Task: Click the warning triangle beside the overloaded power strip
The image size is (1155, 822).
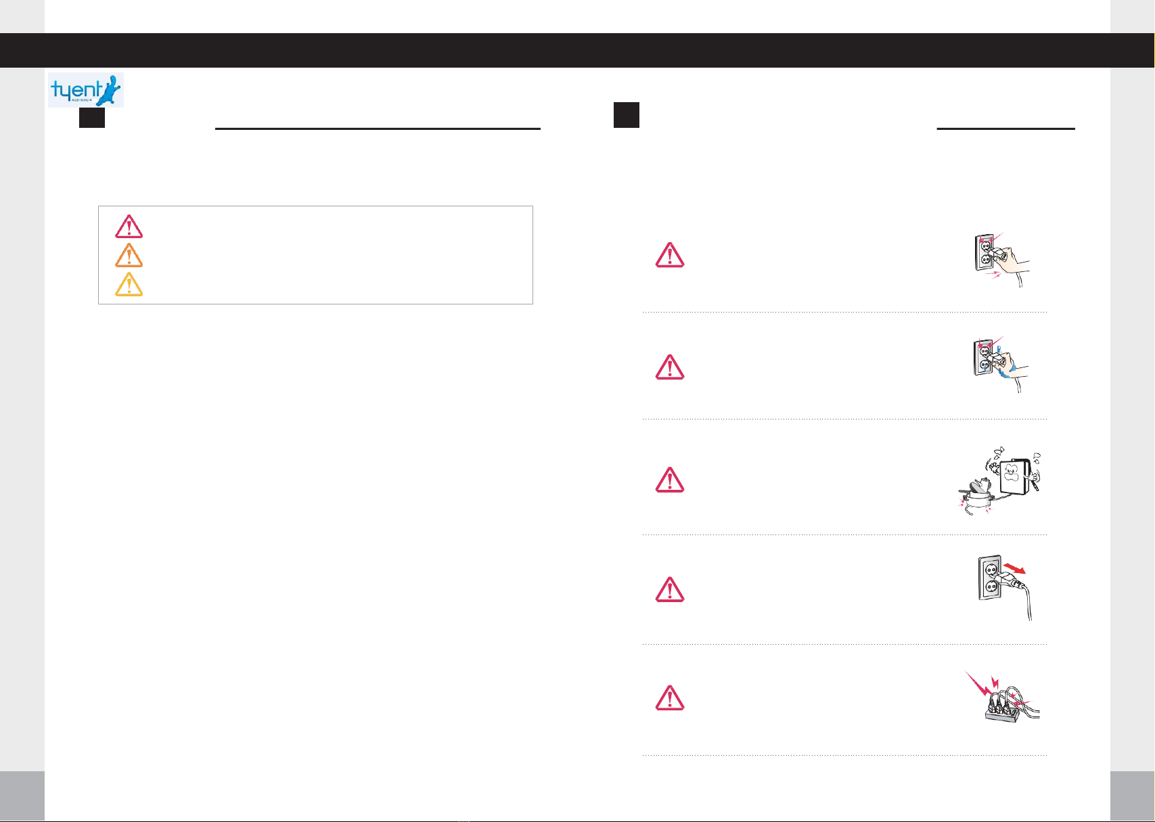Action: click(670, 698)
